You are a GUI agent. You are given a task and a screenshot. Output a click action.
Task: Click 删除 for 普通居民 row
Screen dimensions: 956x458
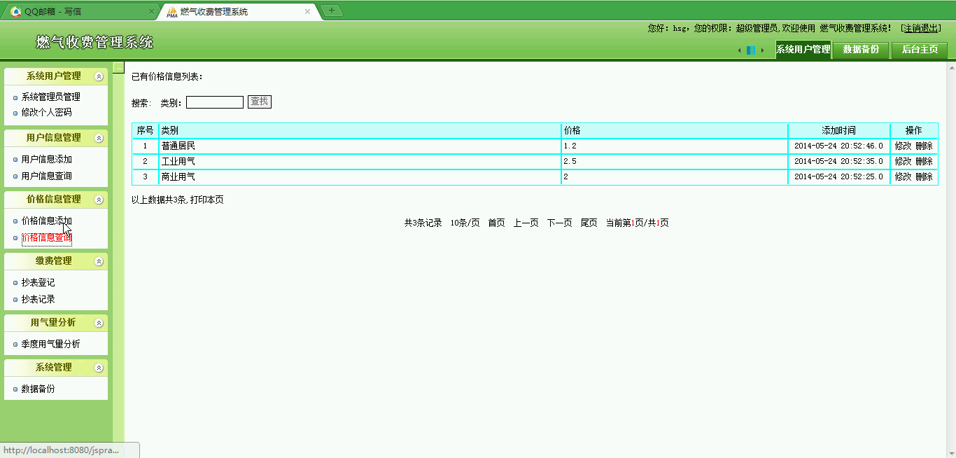point(924,146)
